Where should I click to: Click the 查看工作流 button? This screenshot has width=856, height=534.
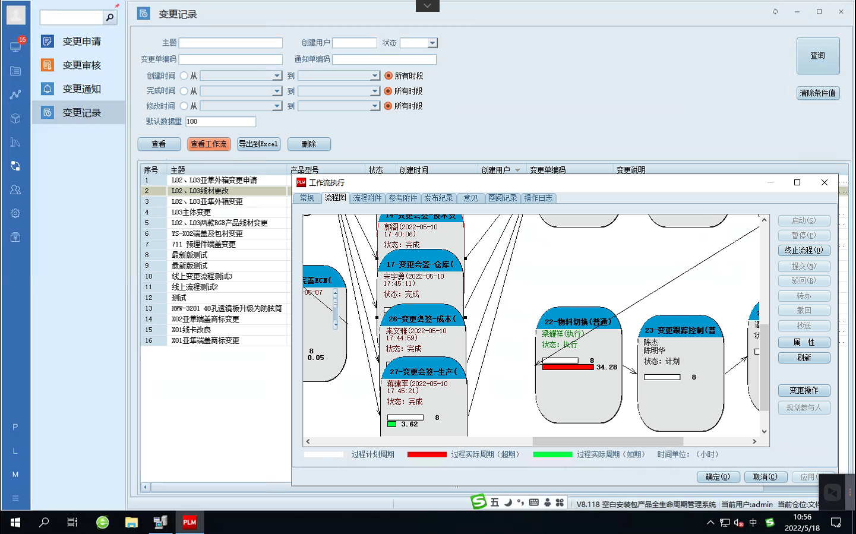209,144
